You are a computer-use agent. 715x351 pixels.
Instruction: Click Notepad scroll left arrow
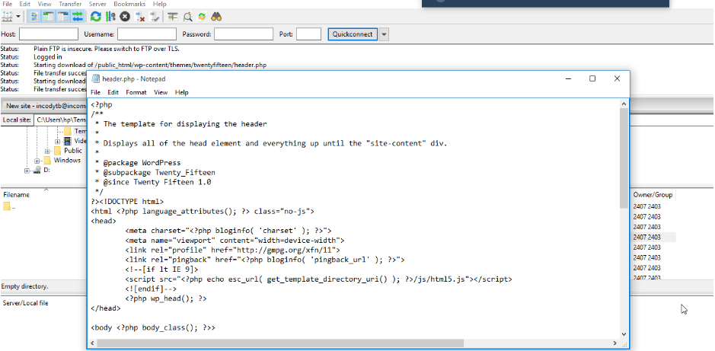click(93, 343)
